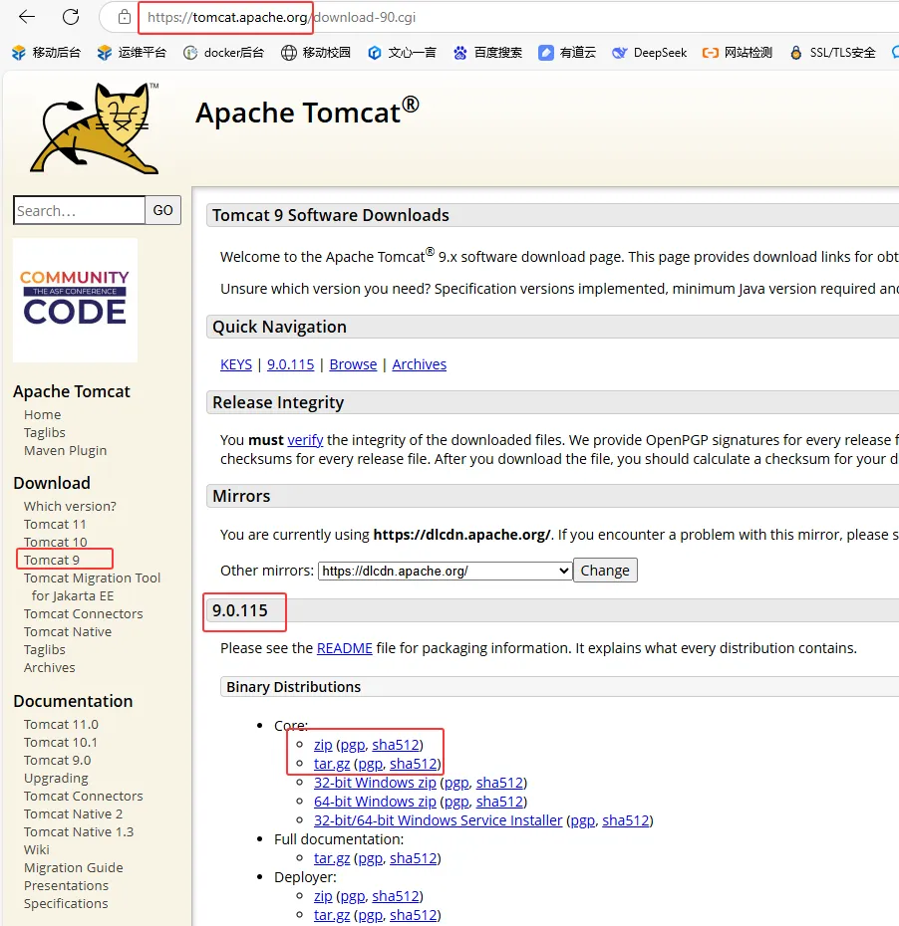The width and height of the screenshot is (899, 926).
Task: Open Tomcat 9.0 documentation
Action: click(x=58, y=760)
